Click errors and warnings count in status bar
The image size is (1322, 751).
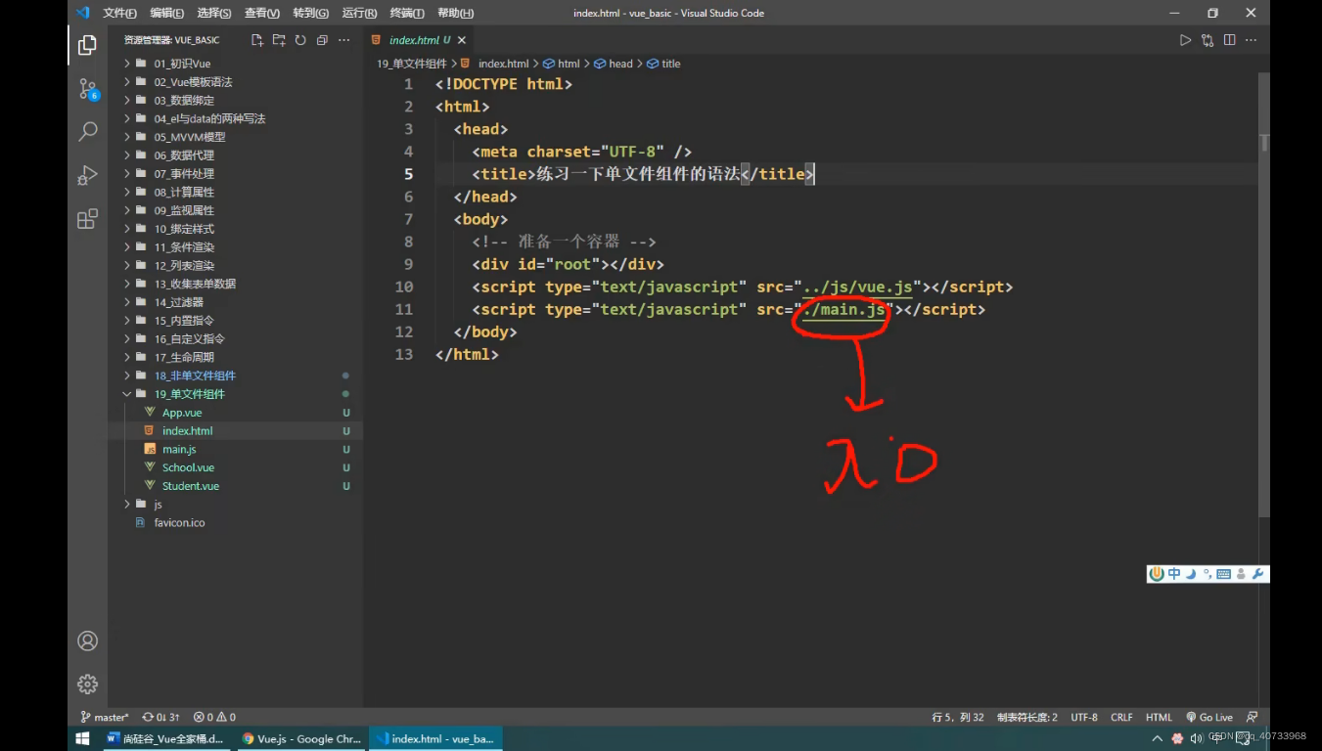tap(214, 717)
